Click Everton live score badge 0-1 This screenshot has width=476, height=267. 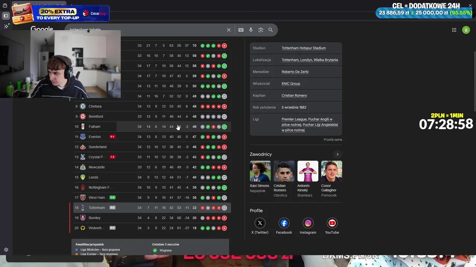(x=112, y=137)
